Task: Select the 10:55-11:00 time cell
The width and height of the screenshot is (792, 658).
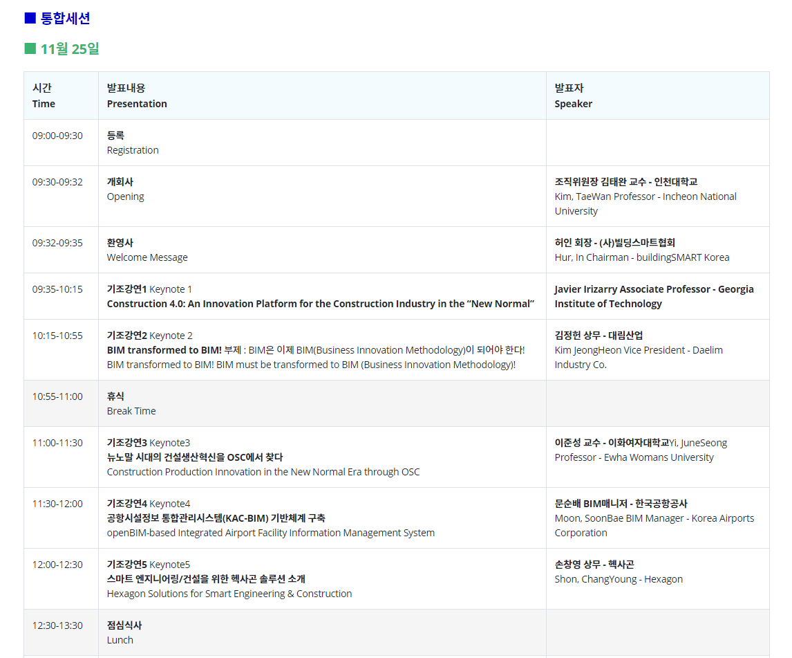Action: tap(61, 403)
